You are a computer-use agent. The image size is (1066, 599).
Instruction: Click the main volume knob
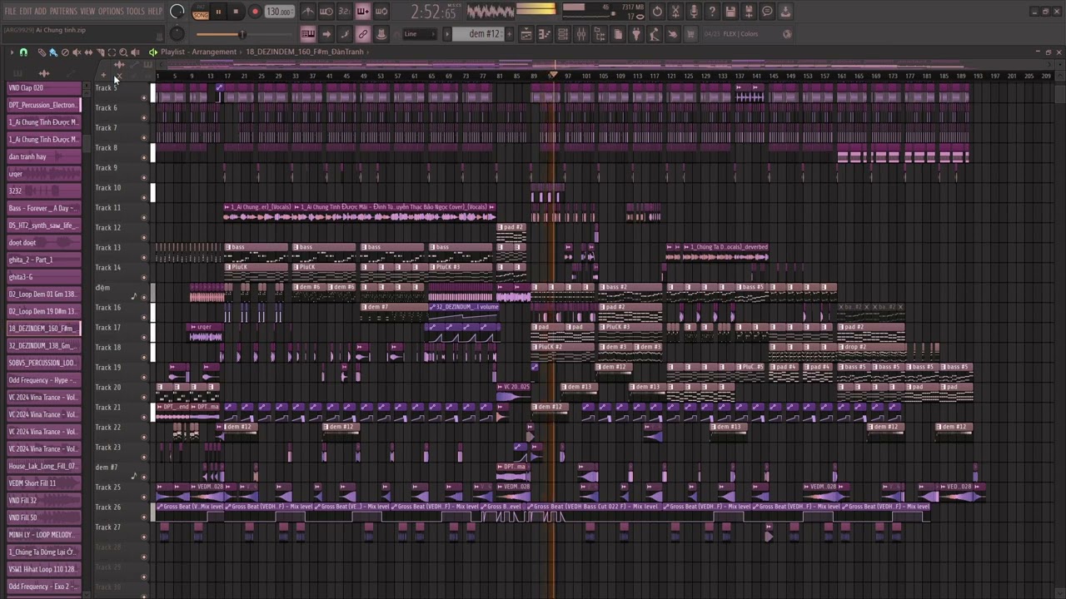coord(177,12)
